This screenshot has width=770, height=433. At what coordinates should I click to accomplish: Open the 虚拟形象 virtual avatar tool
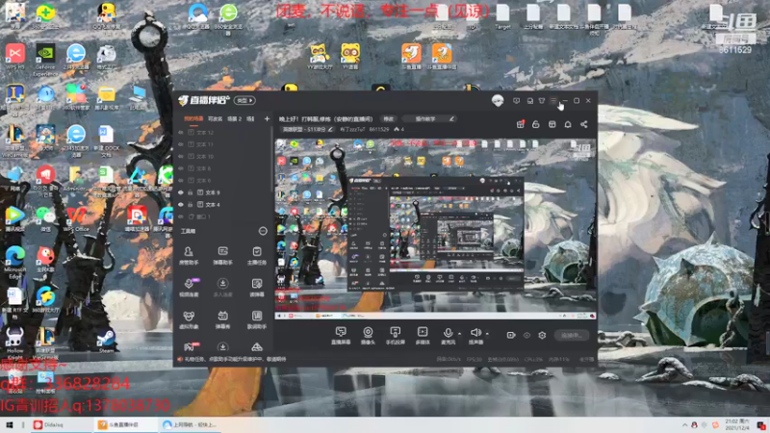189,319
